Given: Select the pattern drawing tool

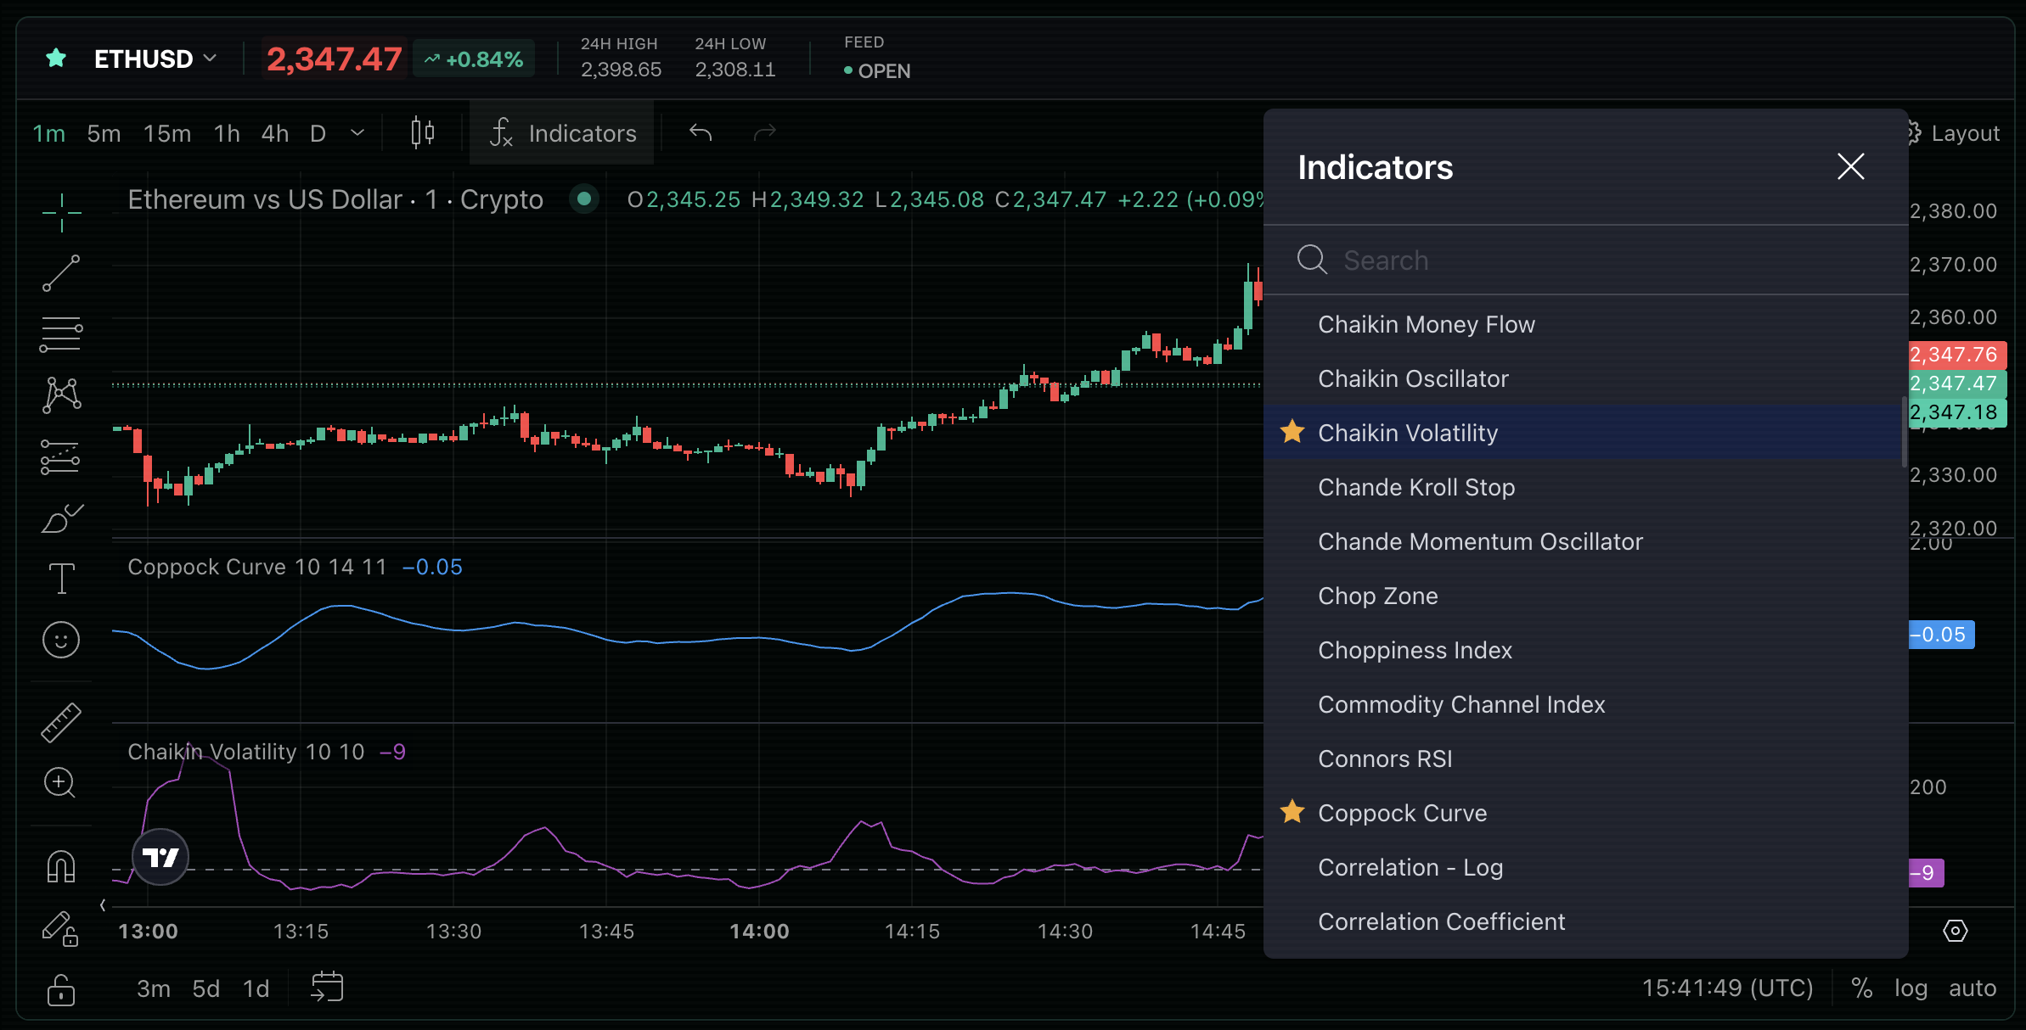Looking at the screenshot, I should click(x=61, y=395).
